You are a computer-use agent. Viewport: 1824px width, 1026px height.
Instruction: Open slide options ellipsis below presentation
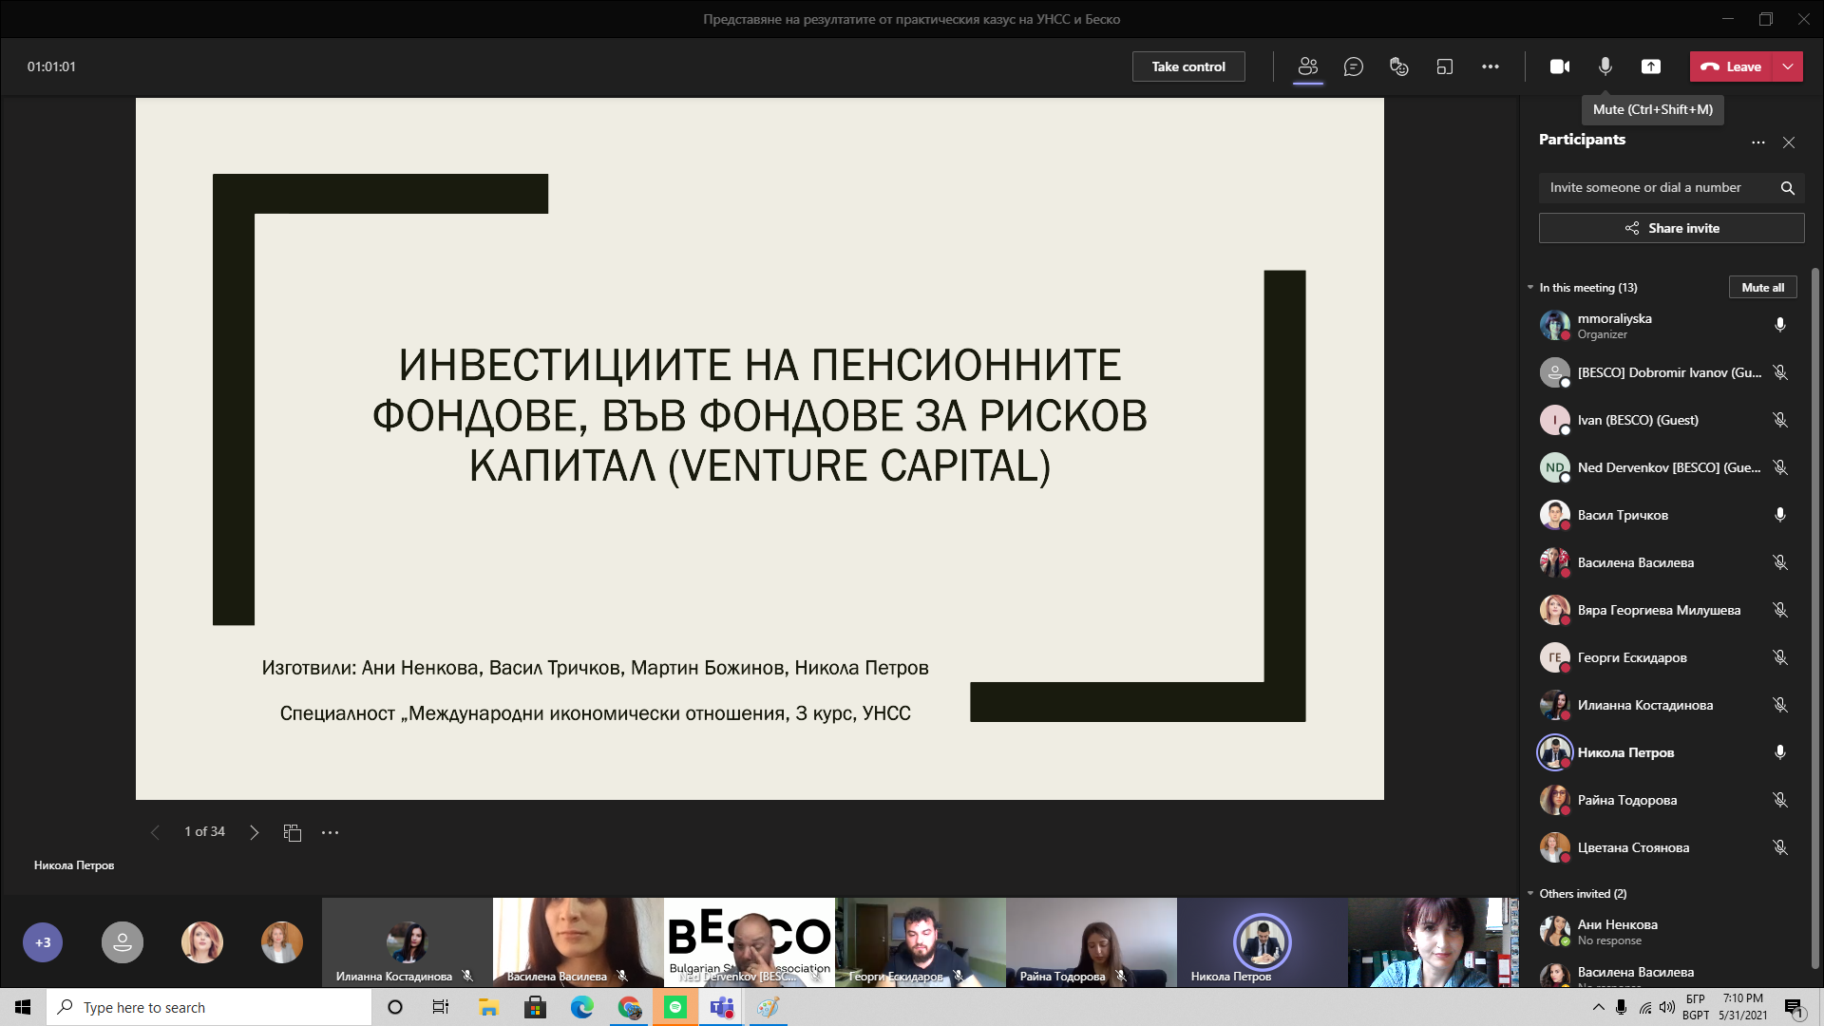[x=330, y=832]
